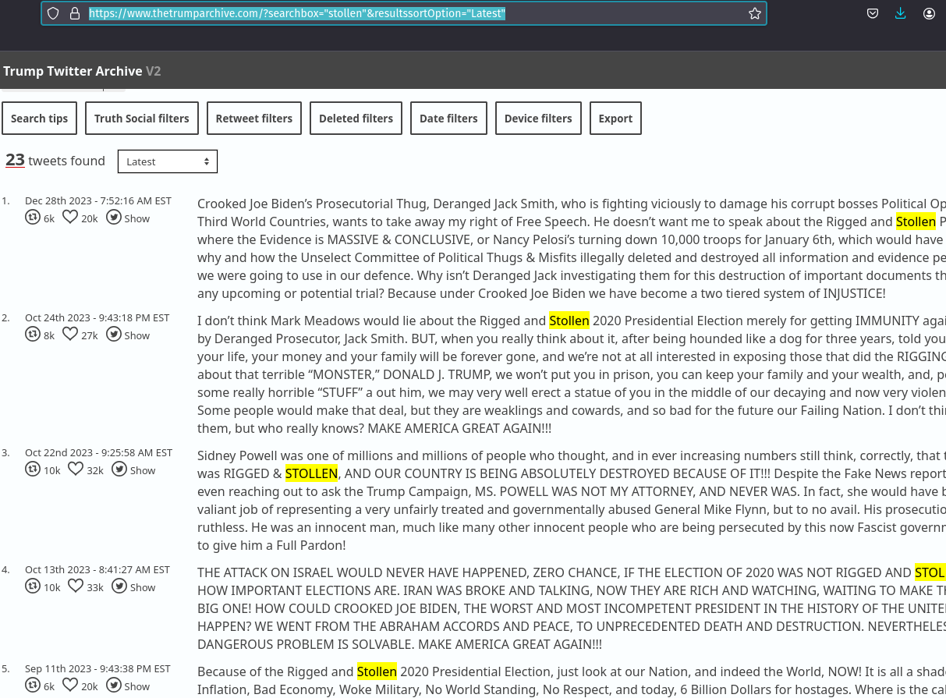The image size is (946, 698).
Task: Click retweet icon on Oct 22nd 2023 tweet
Action: (x=33, y=469)
